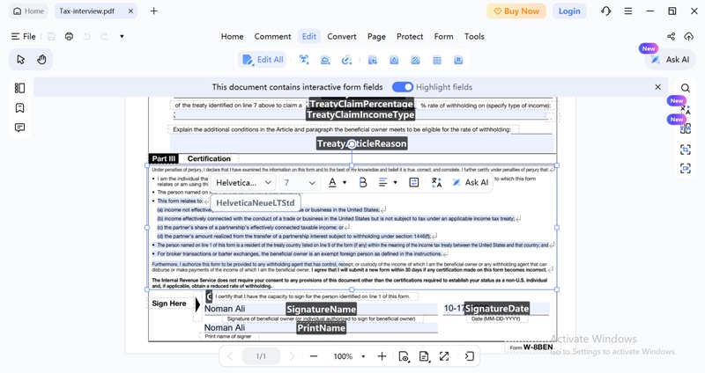Click the save disk icon
Viewport: 705px width, 373px height.
(x=51, y=36)
